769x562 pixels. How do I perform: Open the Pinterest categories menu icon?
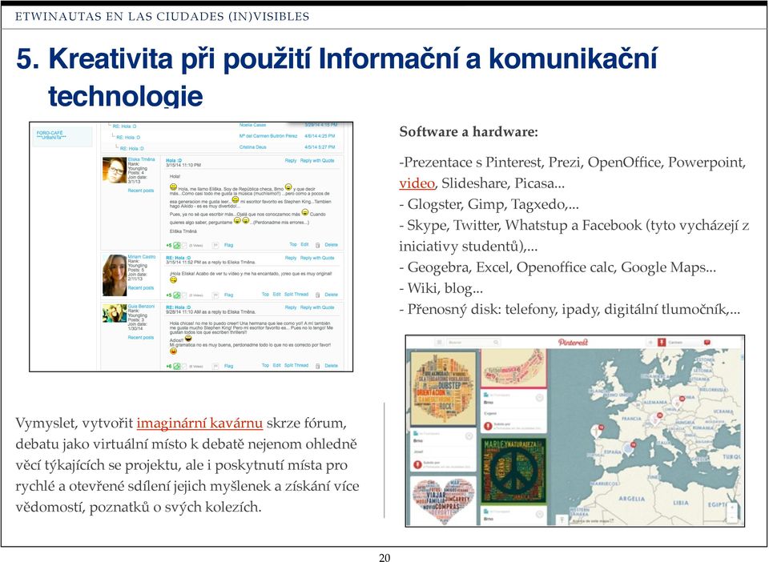point(440,342)
